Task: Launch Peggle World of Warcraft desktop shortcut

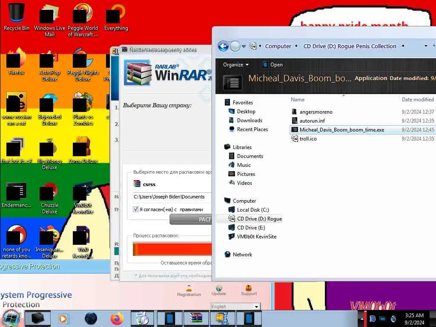Action: coord(83,20)
